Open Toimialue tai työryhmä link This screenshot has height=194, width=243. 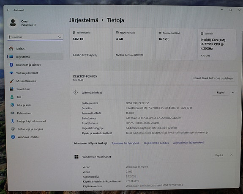[126, 143]
